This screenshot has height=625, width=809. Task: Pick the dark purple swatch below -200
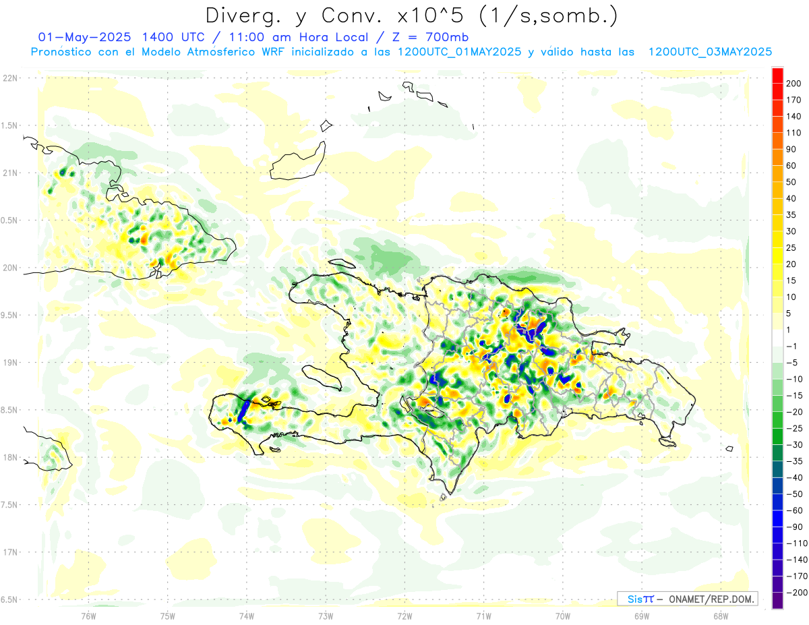point(777,601)
